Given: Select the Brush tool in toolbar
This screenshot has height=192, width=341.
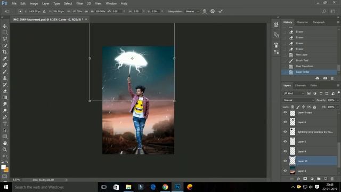Looking at the screenshot, I should [x=5, y=71].
